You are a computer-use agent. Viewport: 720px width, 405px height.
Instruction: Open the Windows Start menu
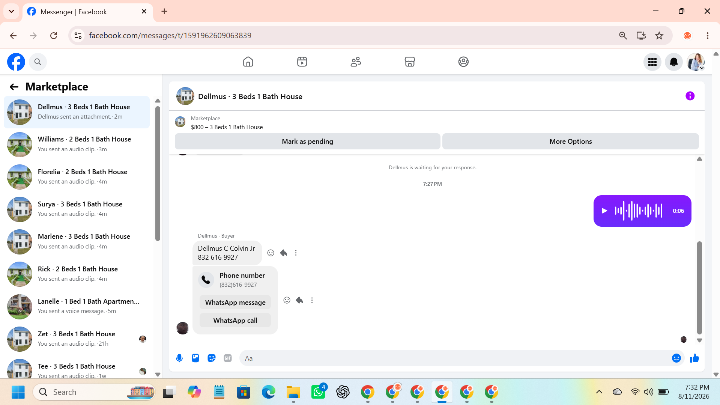click(x=18, y=392)
